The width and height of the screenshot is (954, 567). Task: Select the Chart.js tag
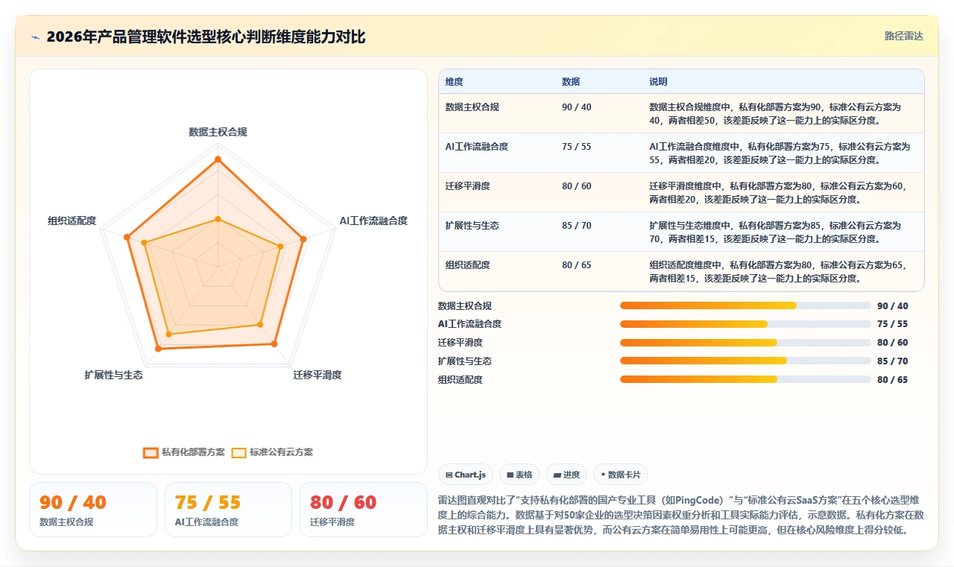coord(466,475)
